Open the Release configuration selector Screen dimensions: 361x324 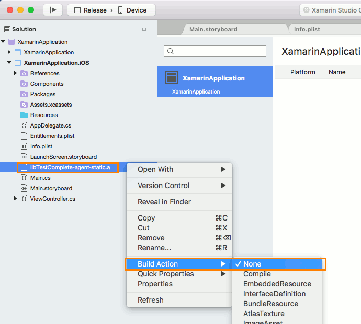[91, 10]
